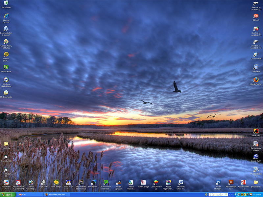Screen dimensions: 263x197
Task: Open the Google deskbar dropdown arrow
Action: pyautogui.click(x=229, y=194)
